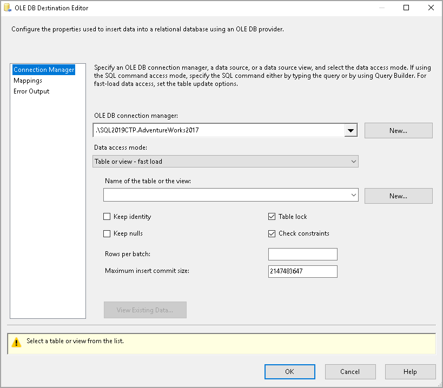Open the Data access mode dropdown
Viewport: 443px width, 388px height.
tap(353, 161)
